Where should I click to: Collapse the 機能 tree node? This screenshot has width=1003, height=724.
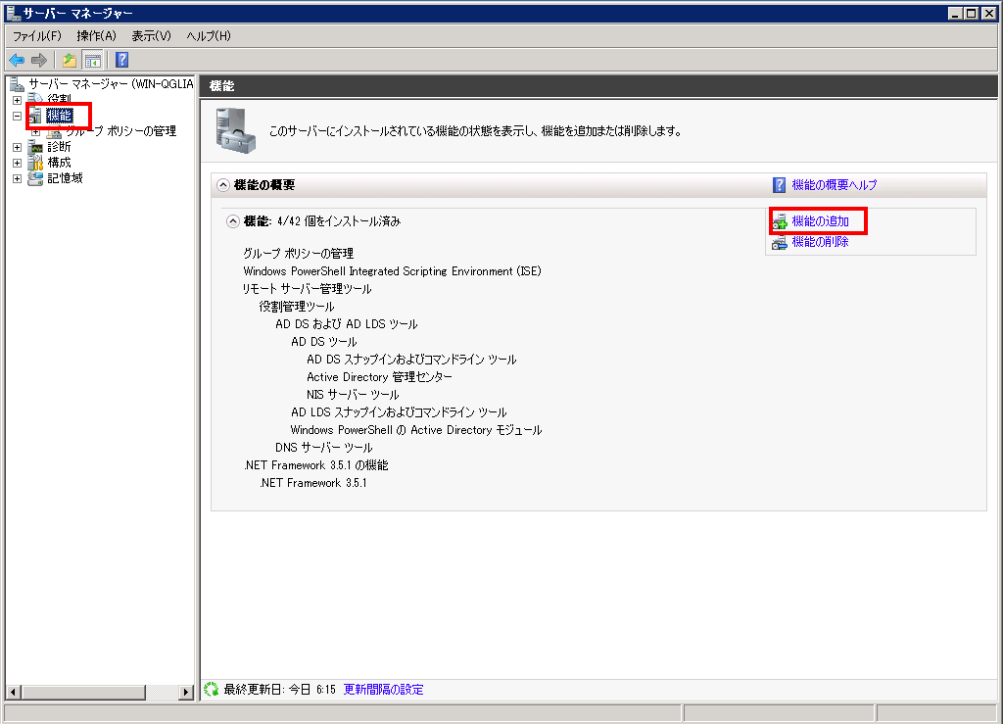click(17, 116)
